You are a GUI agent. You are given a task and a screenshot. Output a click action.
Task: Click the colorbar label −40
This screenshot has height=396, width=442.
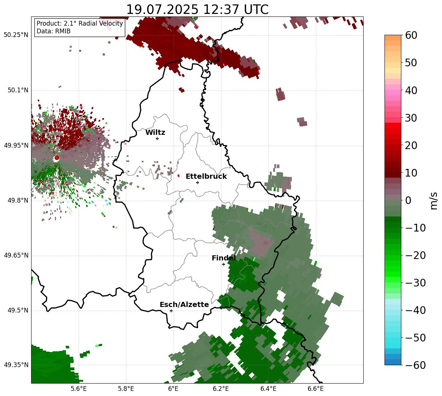click(x=415, y=310)
